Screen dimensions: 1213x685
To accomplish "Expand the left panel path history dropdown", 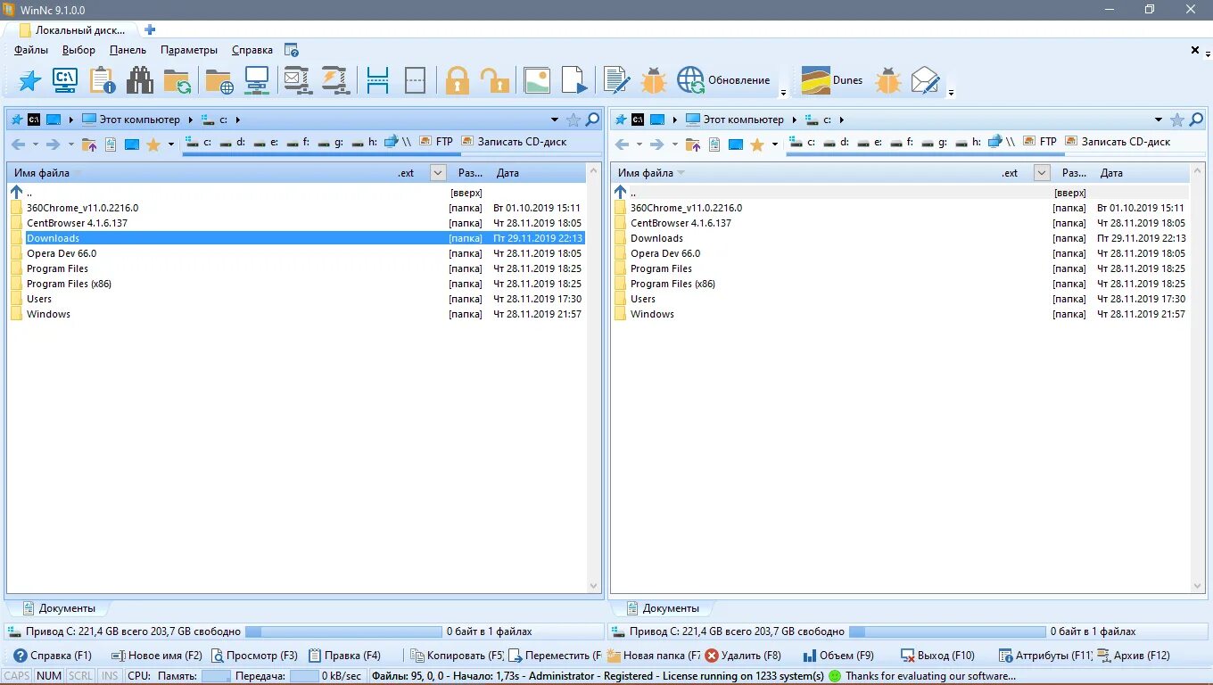I will 555,120.
